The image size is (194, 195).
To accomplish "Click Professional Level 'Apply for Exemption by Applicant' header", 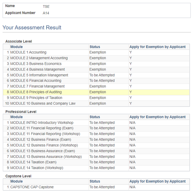I will coord(157,117).
